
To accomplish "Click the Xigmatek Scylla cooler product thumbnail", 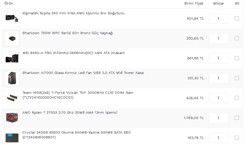I will (x=12, y=18).
